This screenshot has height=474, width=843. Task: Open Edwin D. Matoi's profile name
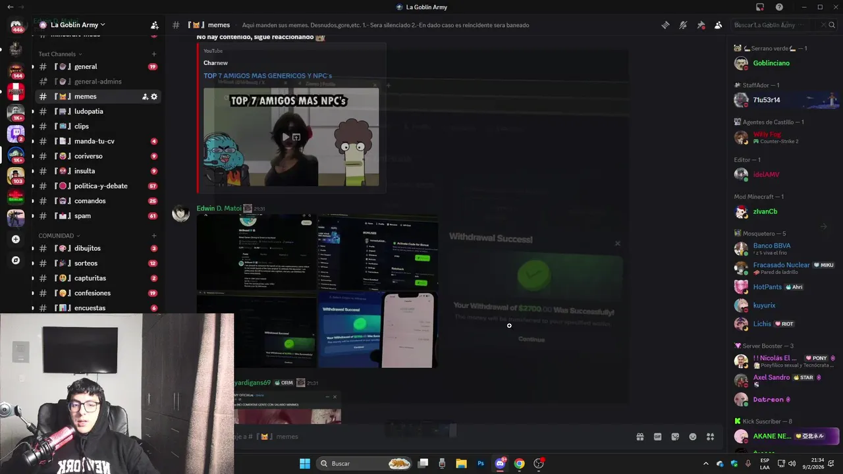[219, 209]
